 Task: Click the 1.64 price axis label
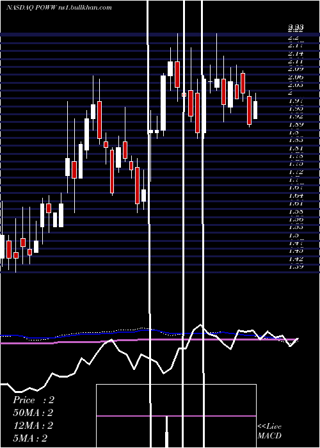[x=296, y=196]
